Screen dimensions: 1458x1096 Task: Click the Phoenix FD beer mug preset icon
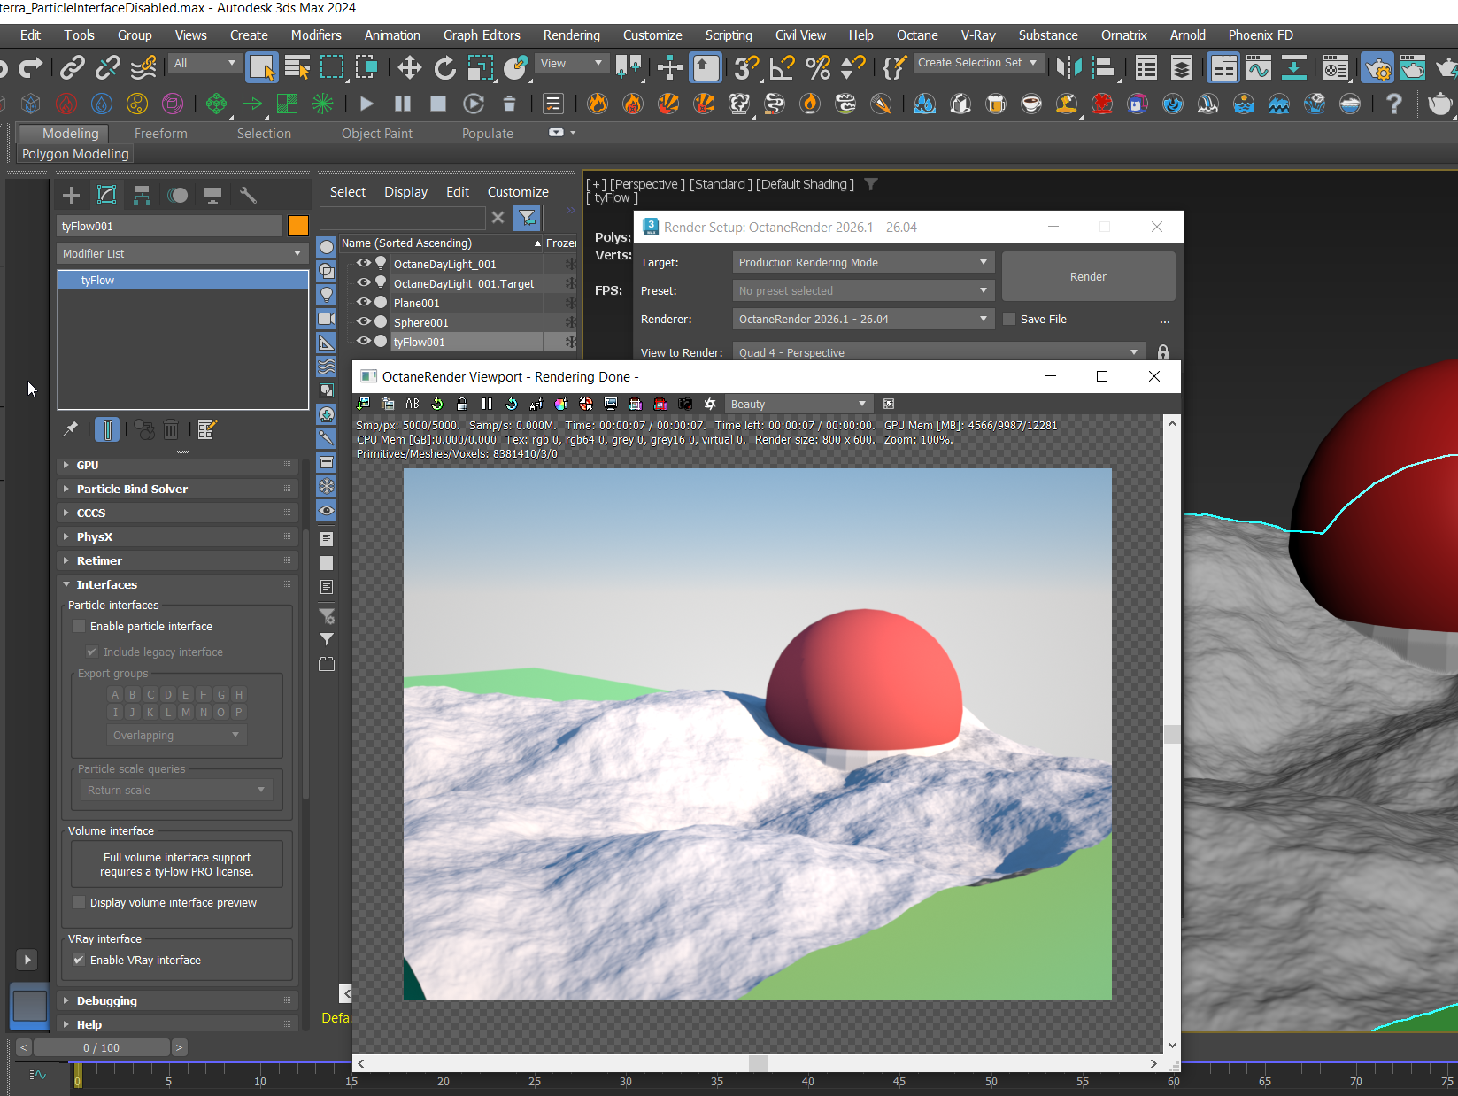point(996,104)
